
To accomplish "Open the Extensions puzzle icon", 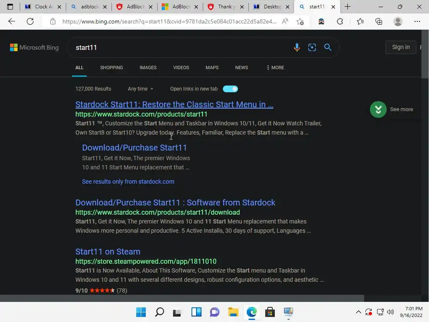I will [x=340, y=21].
